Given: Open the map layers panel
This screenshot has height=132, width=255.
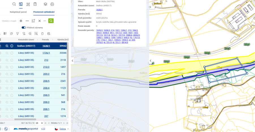Looking at the screenshot, I should coord(45,4).
